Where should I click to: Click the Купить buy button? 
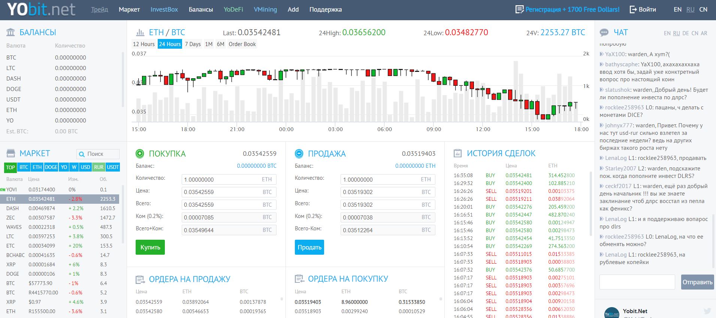tap(150, 247)
